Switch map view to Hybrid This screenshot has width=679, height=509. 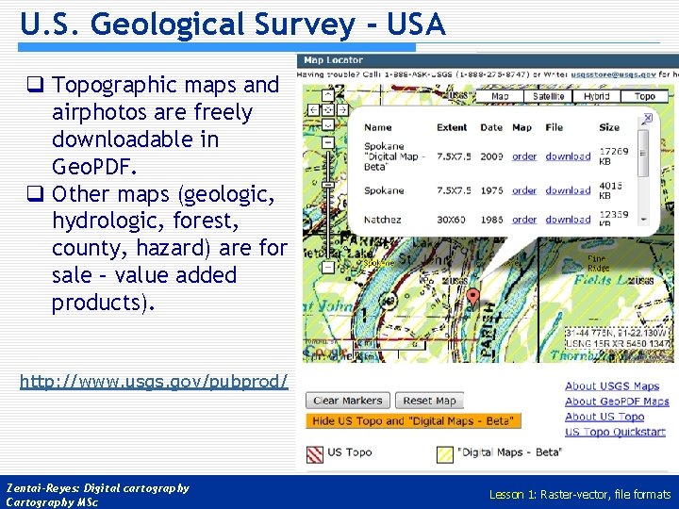tap(596, 96)
